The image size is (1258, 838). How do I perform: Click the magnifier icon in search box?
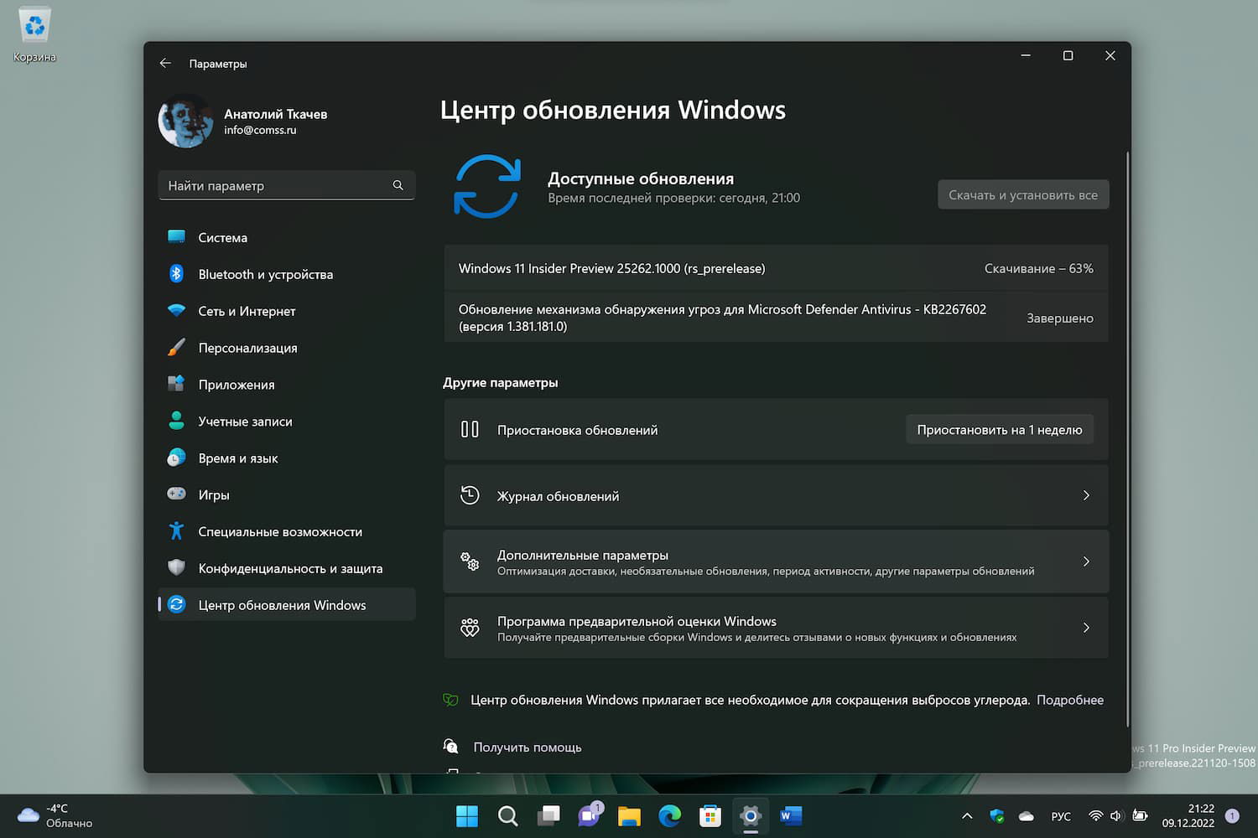pyautogui.click(x=398, y=185)
